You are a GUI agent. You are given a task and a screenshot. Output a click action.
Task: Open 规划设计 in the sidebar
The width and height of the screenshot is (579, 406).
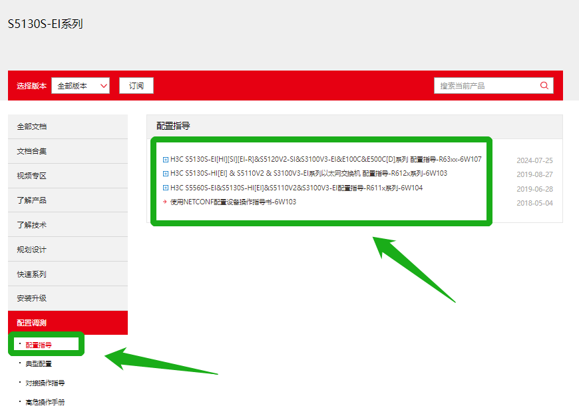click(x=68, y=250)
